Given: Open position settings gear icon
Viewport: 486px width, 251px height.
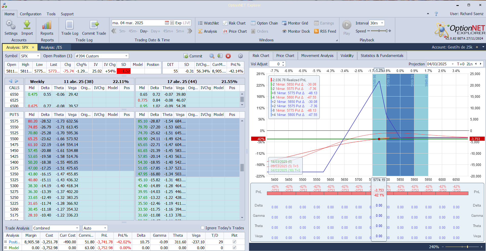Looking at the screenshot, I should click(x=240, y=56).
